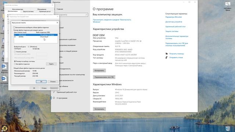Select drive D: [DATA] in paging list

point(36,37)
